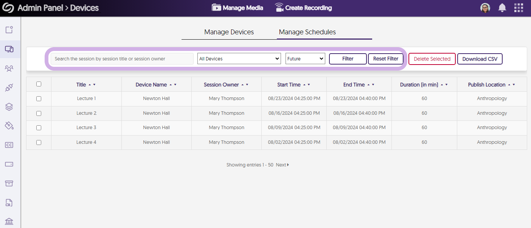Open the stacked layers sidebar icon
This screenshot has width=531, height=228.
click(9, 107)
